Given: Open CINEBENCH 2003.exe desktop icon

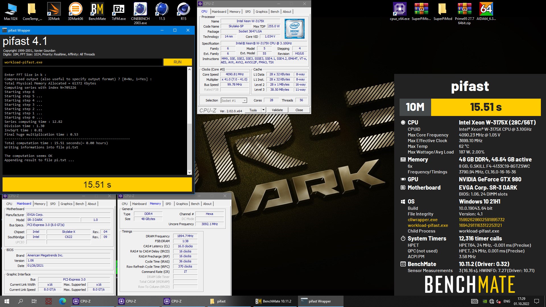Looking at the screenshot, I should click(x=140, y=13).
